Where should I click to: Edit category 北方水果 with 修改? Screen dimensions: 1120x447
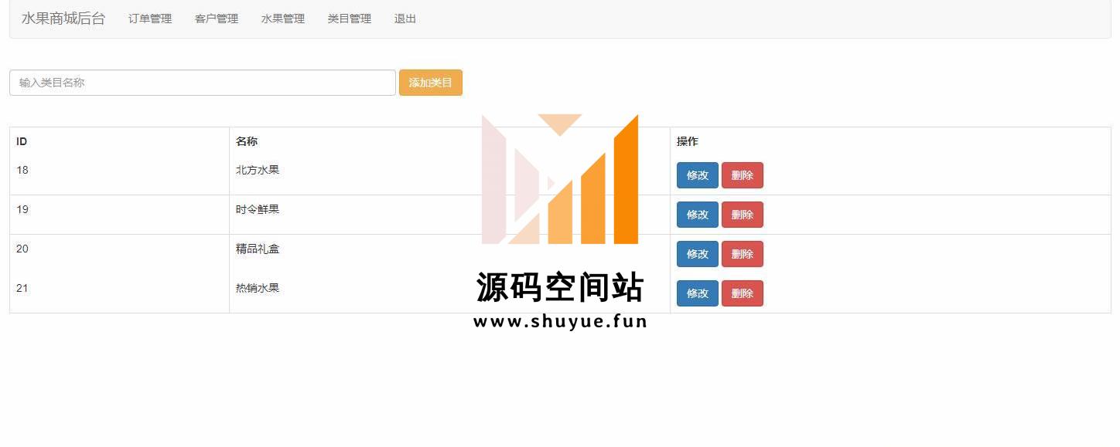(x=698, y=175)
